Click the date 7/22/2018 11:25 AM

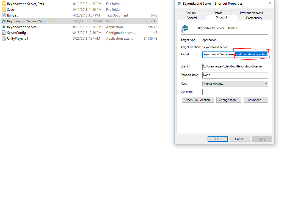pos(87,21)
